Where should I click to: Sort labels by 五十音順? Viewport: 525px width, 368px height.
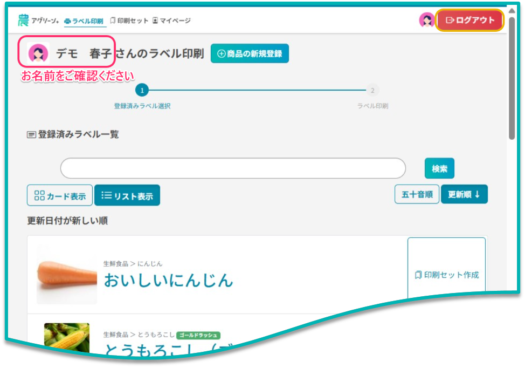tap(417, 194)
